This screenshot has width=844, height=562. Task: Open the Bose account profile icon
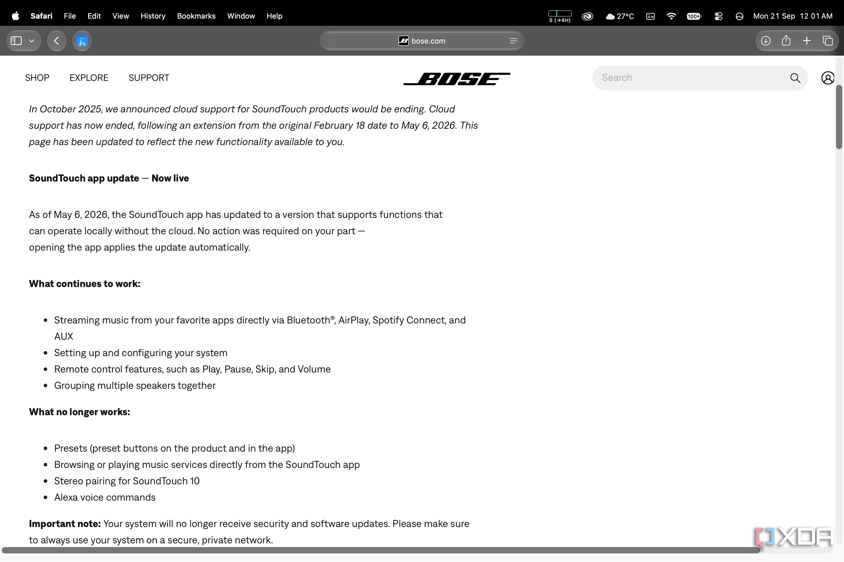point(827,78)
